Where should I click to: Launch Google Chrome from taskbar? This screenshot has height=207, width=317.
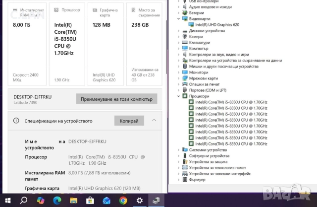[123, 201]
